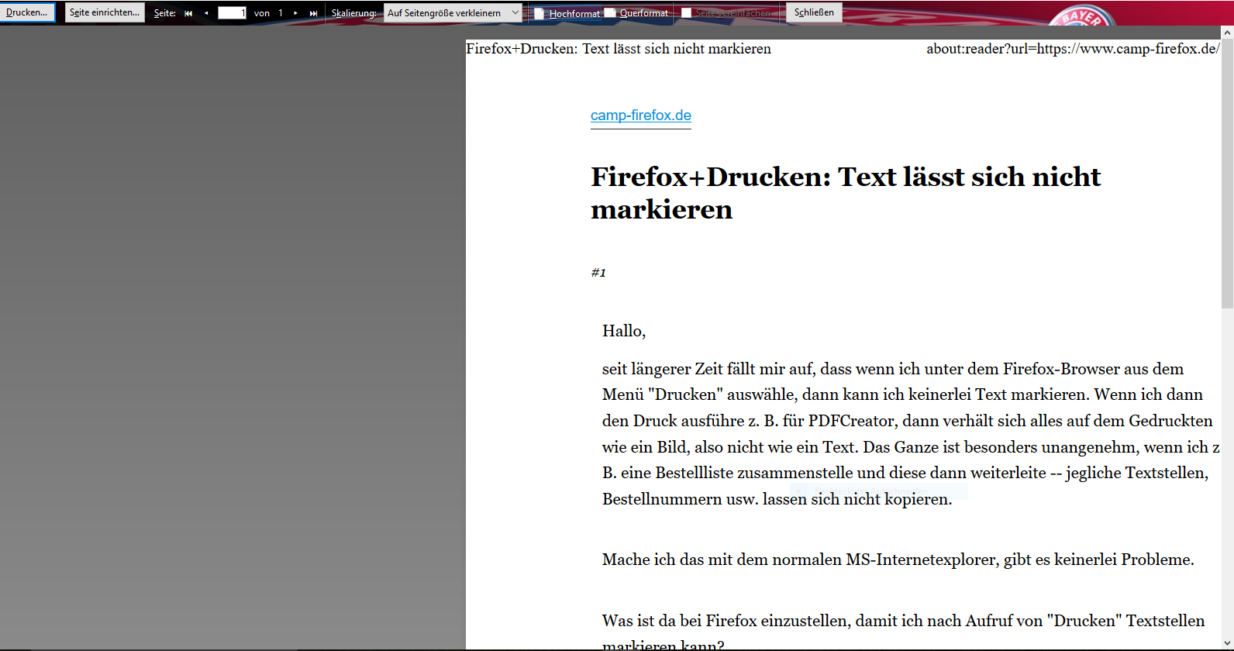Click the vertical scrollbar thumb

pos(1227,174)
